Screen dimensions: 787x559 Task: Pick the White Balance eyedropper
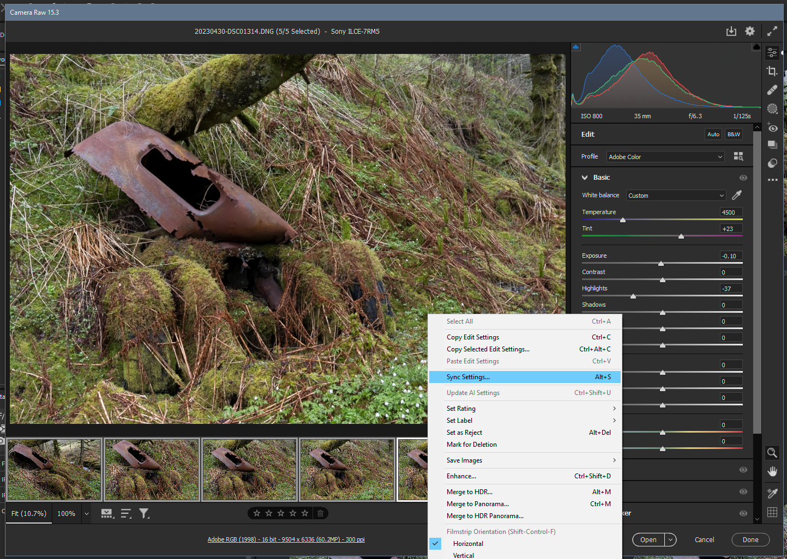[x=736, y=195]
